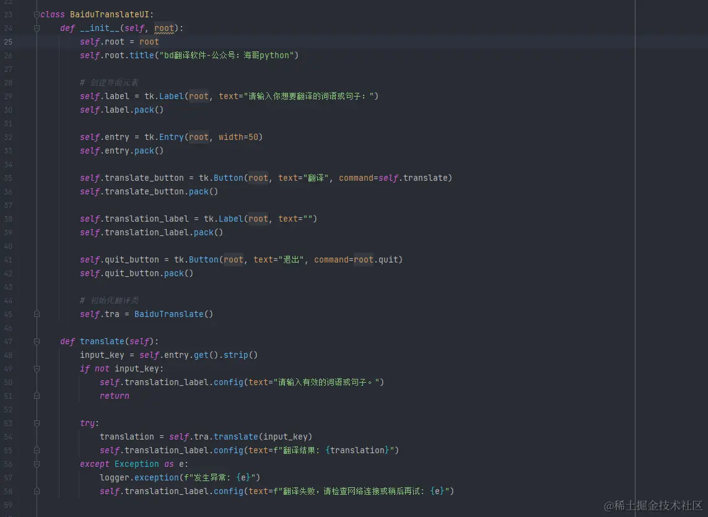Click f-string '翻译结果: {translation}'
Viewport: 708px width, 517px height.
pos(334,450)
